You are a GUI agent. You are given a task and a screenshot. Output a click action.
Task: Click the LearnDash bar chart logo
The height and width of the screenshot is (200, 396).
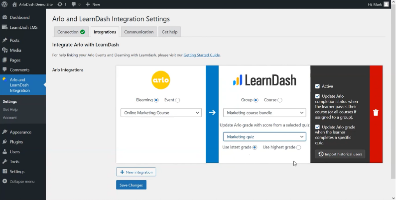click(238, 80)
